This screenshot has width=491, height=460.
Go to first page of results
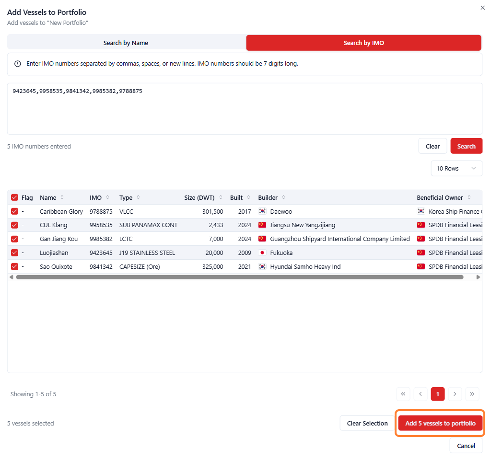tap(403, 394)
